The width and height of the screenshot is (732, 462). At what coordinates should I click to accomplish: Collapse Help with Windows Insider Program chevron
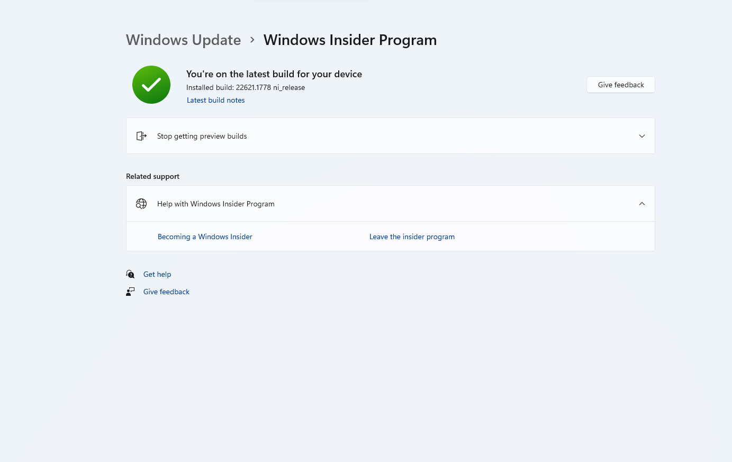tap(642, 204)
